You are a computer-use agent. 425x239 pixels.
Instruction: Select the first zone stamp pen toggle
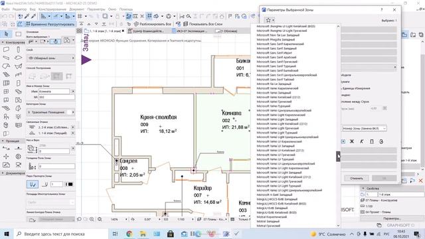click(x=33, y=185)
